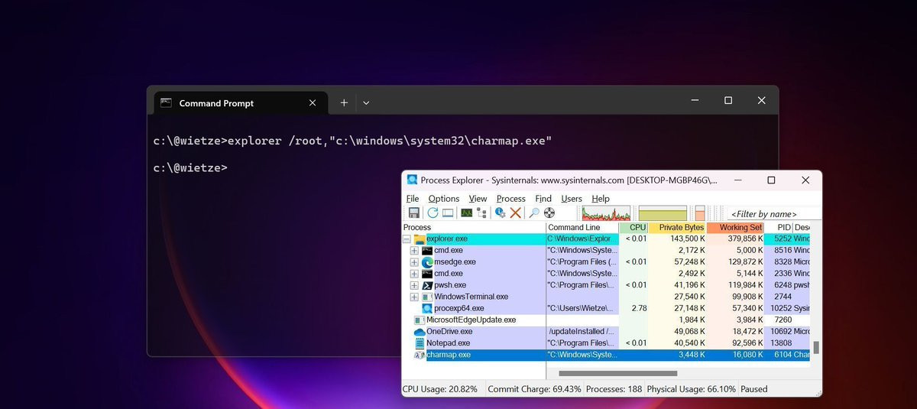Toggle the Show Process Tree toolbar icon
Screen dimensions: 917x409
pyautogui.click(x=481, y=213)
